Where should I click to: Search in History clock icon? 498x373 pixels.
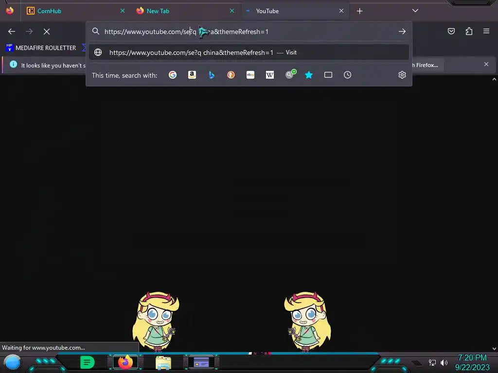[347, 75]
